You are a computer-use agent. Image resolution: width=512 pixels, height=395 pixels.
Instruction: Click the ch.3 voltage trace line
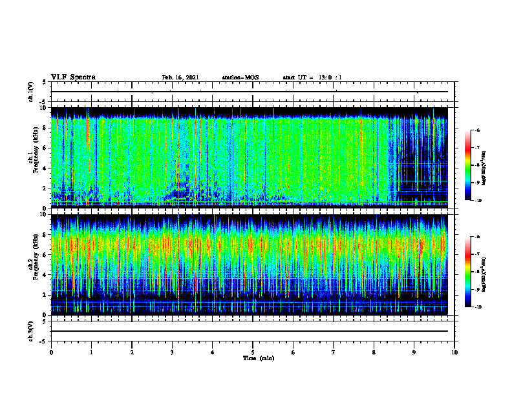tap(250, 331)
